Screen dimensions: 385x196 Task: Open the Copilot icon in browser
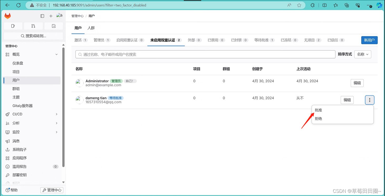click(x=379, y=5)
